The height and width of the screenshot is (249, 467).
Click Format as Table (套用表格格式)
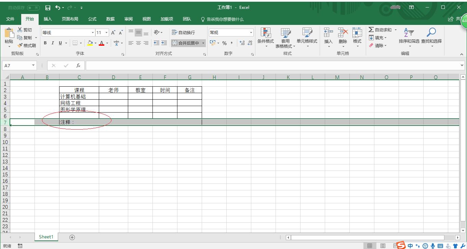(x=286, y=38)
